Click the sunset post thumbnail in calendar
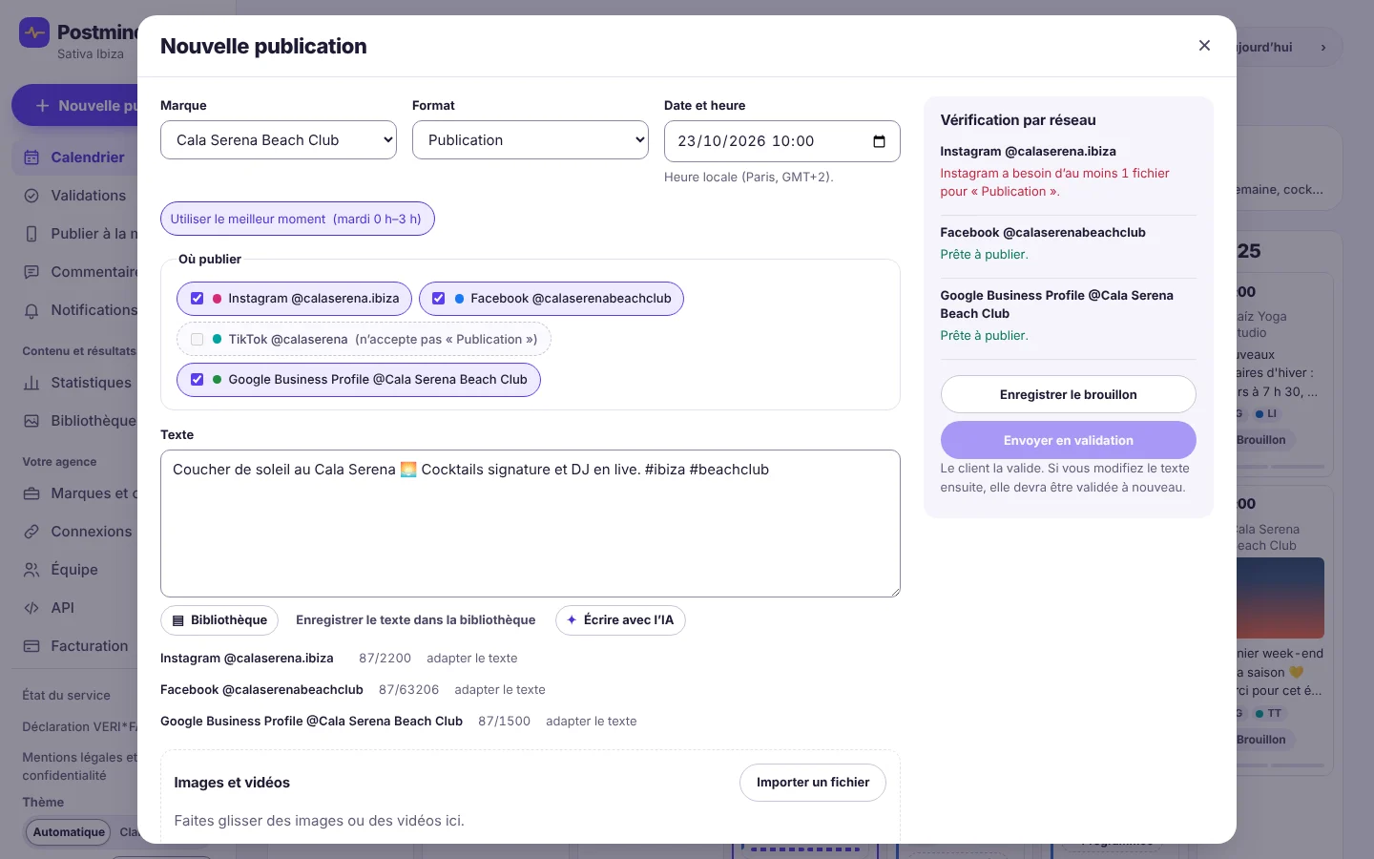1374x859 pixels. 1280,597
